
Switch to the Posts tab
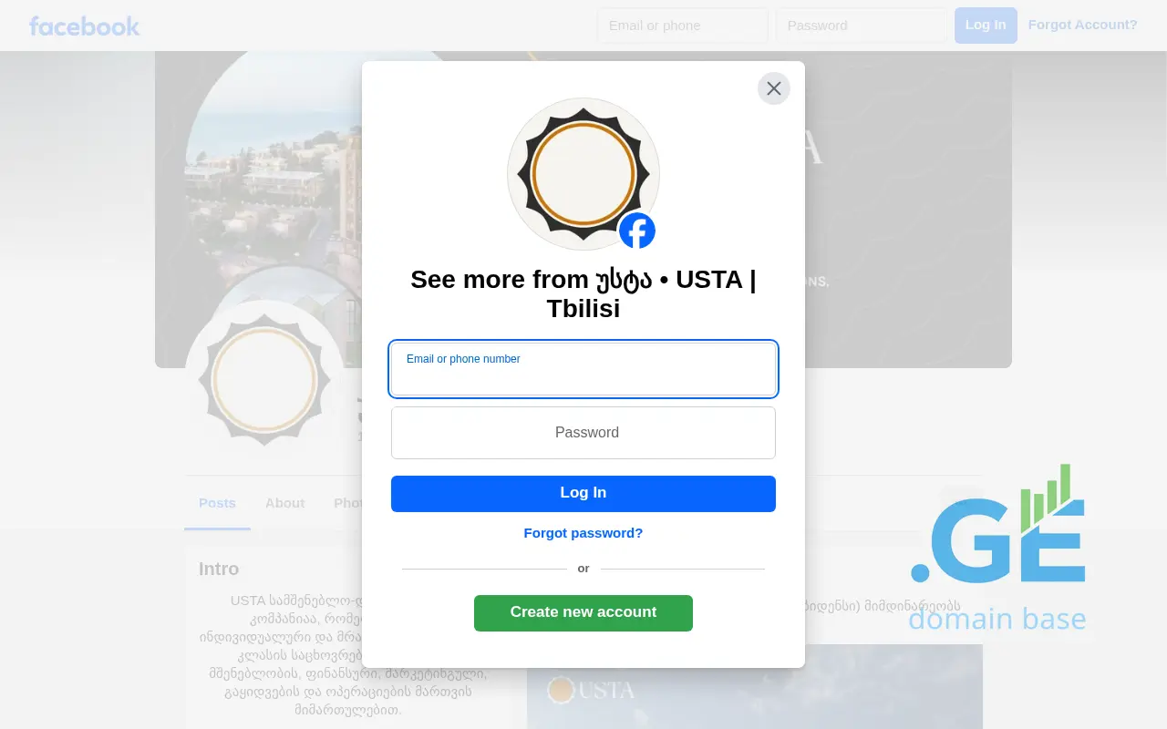pyautogui.click(x=217, y=503)
